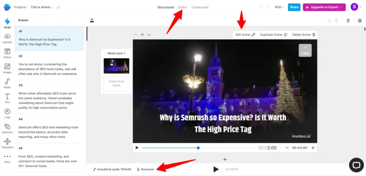Click the scene playback progress slider handle
366x176 pixels.
point(198,148)
